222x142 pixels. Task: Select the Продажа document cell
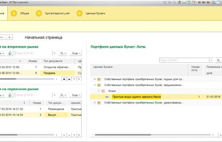pos(57,73)
